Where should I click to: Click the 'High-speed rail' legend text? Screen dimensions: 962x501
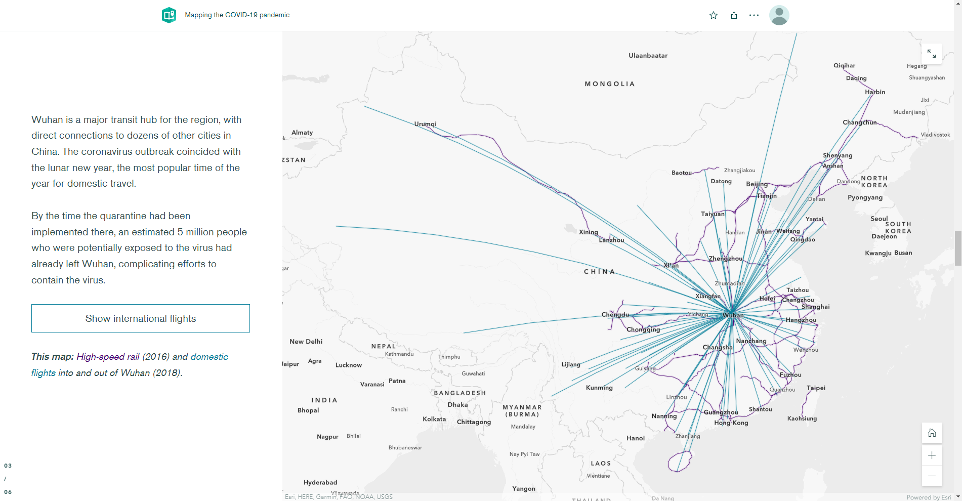pos(108,357)
